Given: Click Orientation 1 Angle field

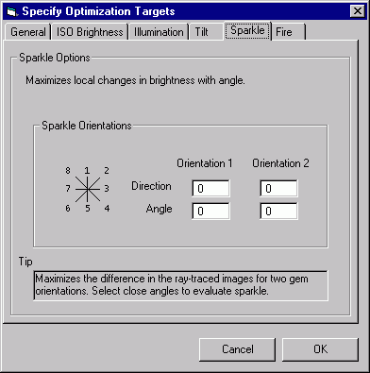Looking at the screenshot, I should [210, 211].
